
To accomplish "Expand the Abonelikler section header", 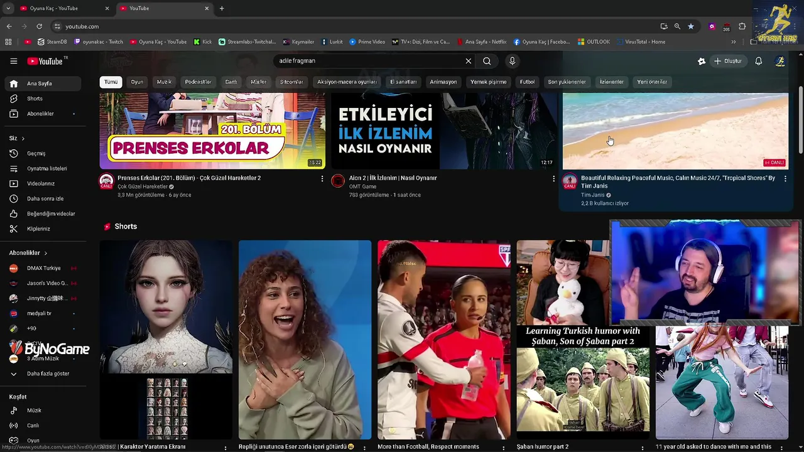I will (x=28, y=253).
